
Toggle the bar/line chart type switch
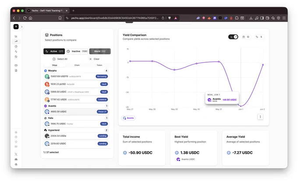pos(233,37)
